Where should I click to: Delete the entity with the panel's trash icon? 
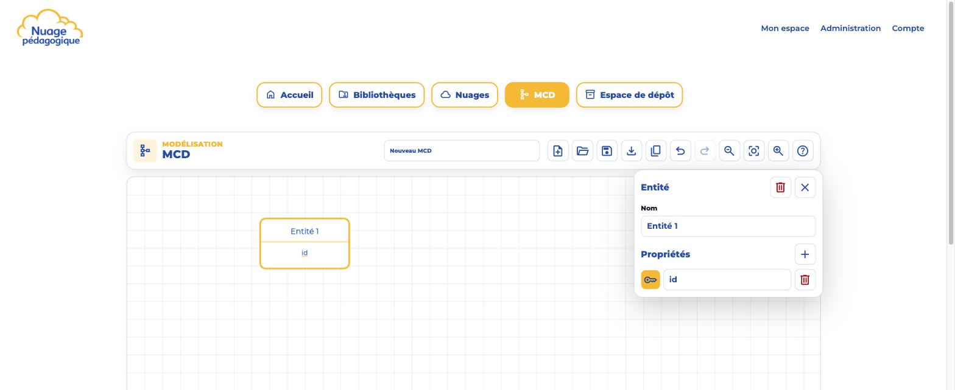coord(781,187)
